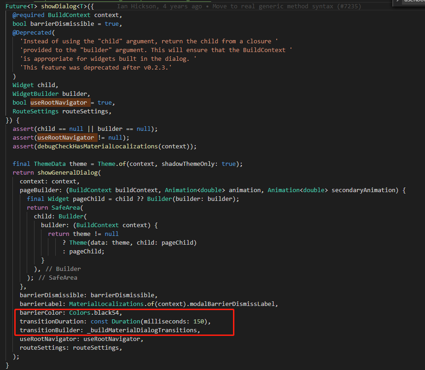Screen dimensions: 425x370
Task: Click the showGeneralDialog call
Action: 67,172
